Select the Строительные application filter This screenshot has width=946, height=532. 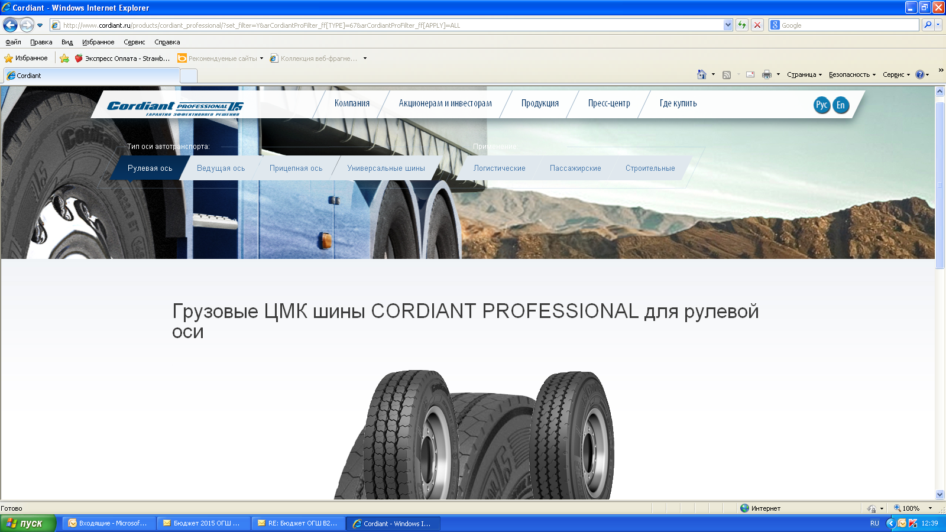[650, 168]
